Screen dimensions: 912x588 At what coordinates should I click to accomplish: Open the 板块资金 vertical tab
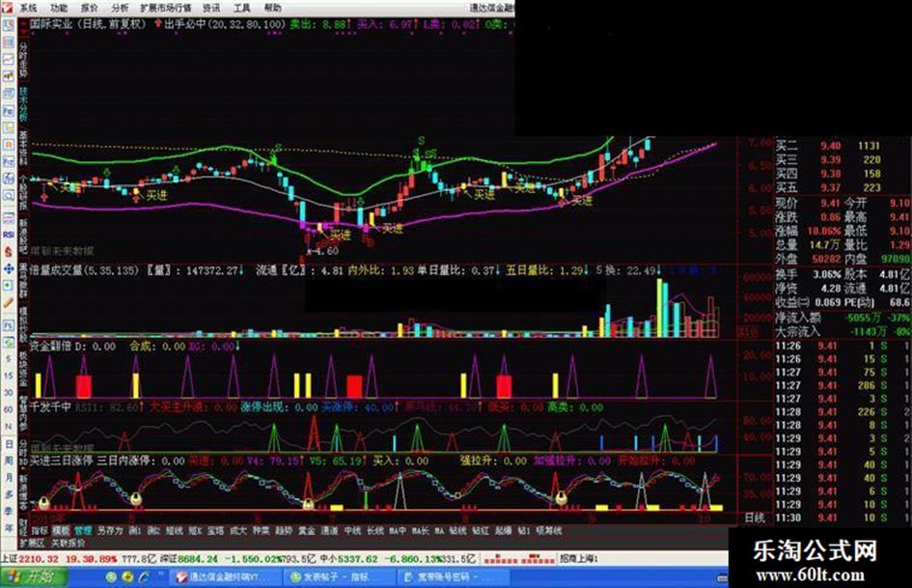tap(23, 369)
